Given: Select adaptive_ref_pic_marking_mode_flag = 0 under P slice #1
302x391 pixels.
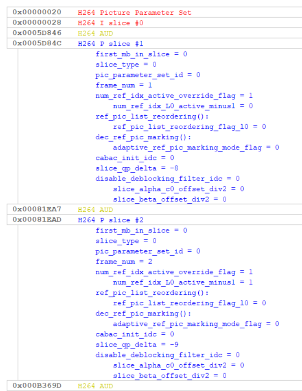Looking at the screenshot, I should [196, 148].
